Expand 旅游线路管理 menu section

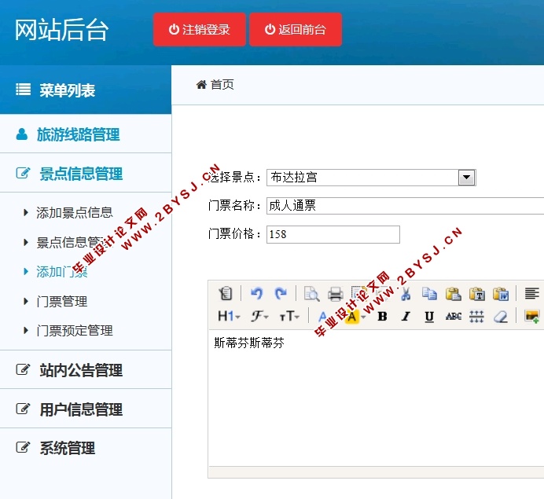point(86,134)
